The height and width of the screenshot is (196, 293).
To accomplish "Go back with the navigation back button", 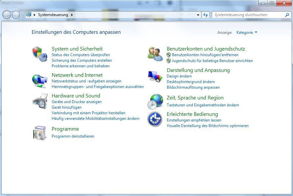I will 7,15.
